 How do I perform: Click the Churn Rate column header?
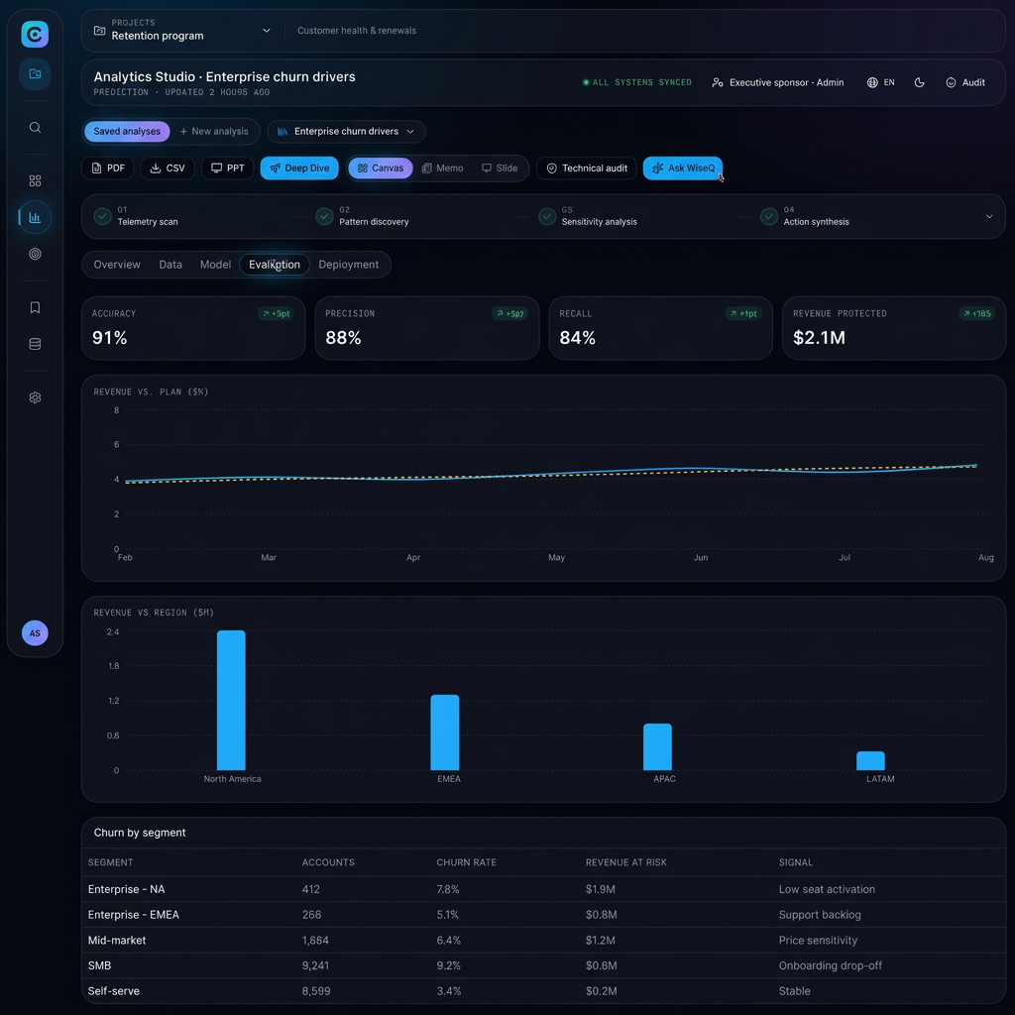pyautogui.click(x=467, y=863)
